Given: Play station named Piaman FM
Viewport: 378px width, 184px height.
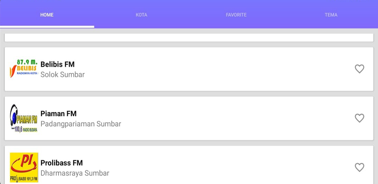Looking at the screenshot, I should (x=58, y=113).
